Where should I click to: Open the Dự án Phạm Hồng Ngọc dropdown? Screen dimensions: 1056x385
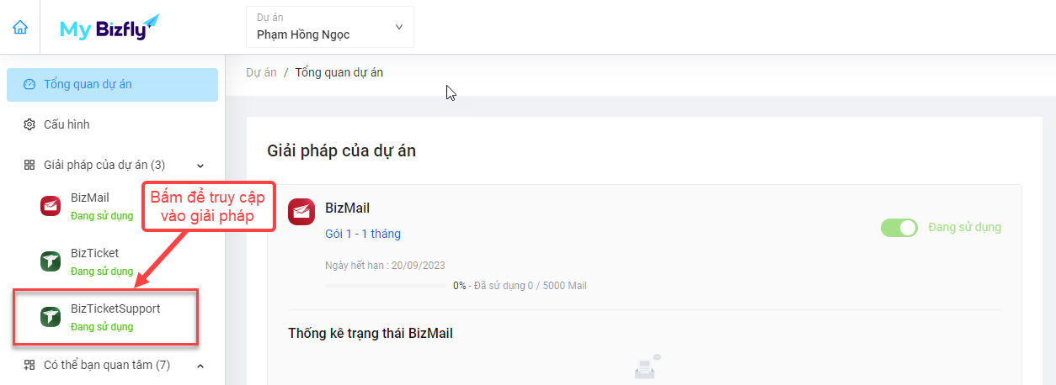pos(330,27)
